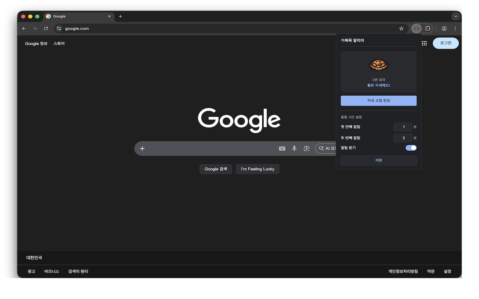Open a new tab with the plus button
This screenshot has height=299, width=479.
[120, 16]
